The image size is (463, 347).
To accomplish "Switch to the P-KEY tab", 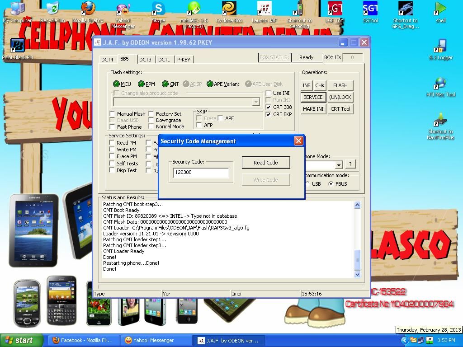I will pos(184,60).
